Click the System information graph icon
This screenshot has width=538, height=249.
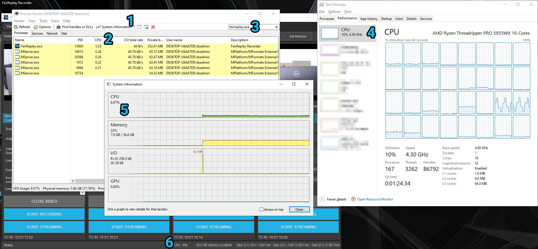98,27
